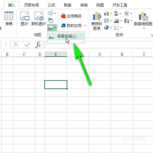153x153 pixels.
Task: Select column B header
Action: [x=7, y=54]
